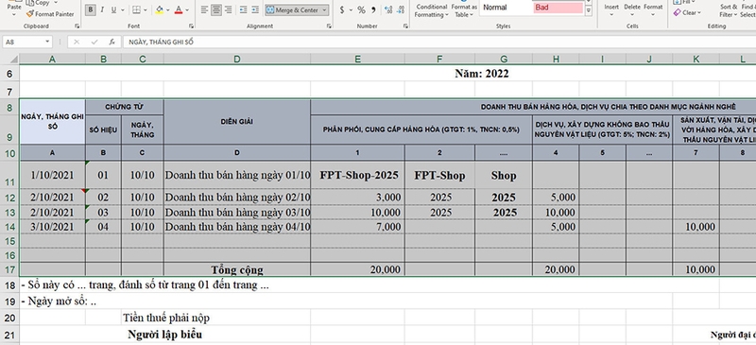Image resolution: width=756 pixels, height=345 pixels.
Task: Open Copy dropdown arrow
Action: (56, 3)
